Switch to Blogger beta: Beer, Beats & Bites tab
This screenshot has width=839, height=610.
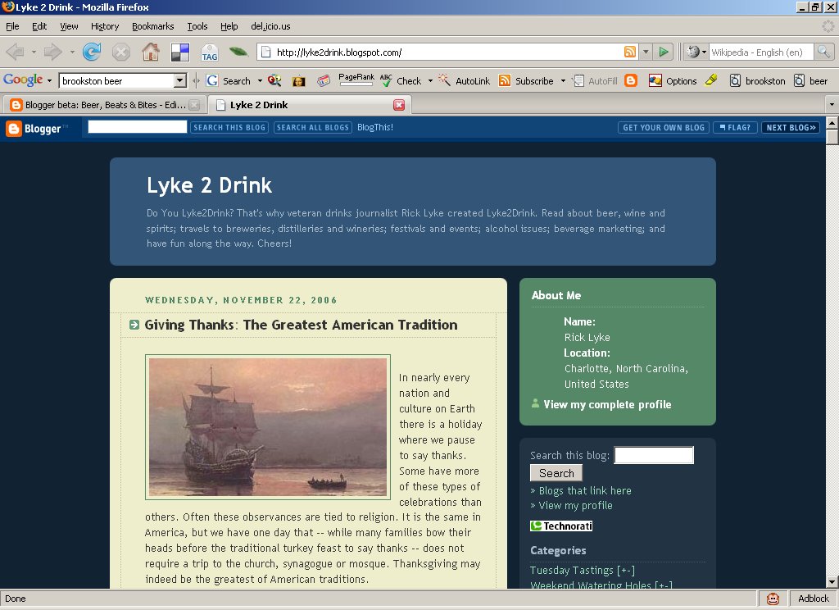104,105
